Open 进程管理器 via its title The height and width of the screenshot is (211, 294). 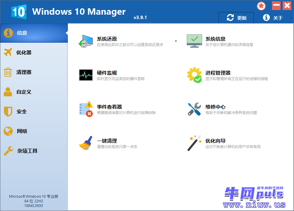click(x=218, y=73)
